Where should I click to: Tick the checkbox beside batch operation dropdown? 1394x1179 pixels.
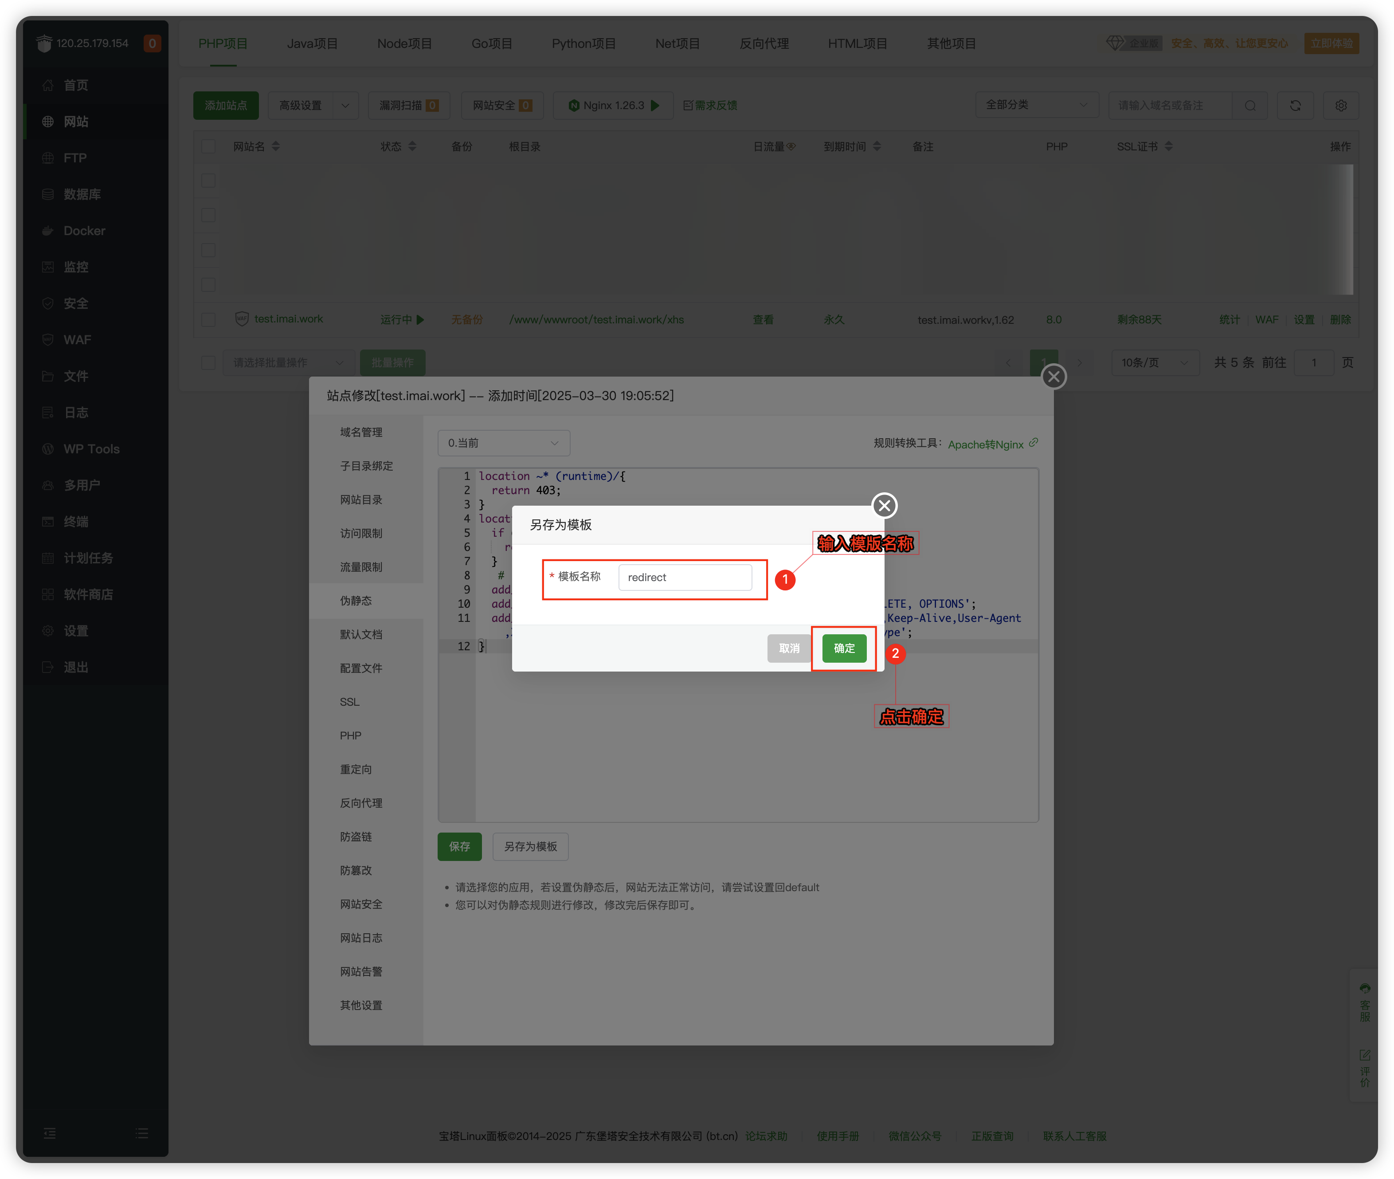coord(208,362)
